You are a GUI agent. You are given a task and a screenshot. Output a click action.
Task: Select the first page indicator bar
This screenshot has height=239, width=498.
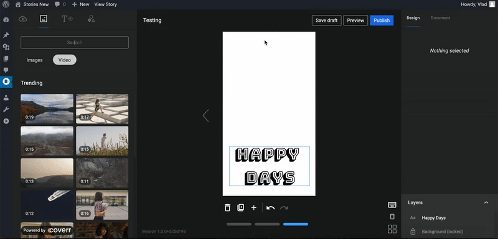click(239, 224)
